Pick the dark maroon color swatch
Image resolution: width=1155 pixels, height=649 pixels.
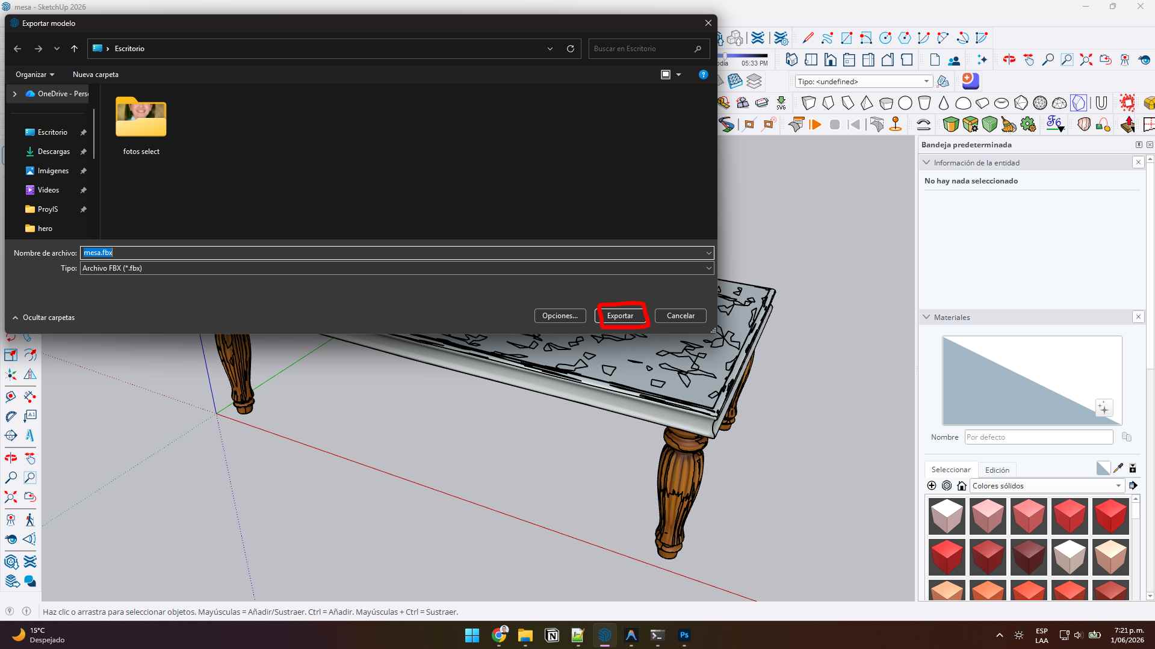click(1029, 557)
